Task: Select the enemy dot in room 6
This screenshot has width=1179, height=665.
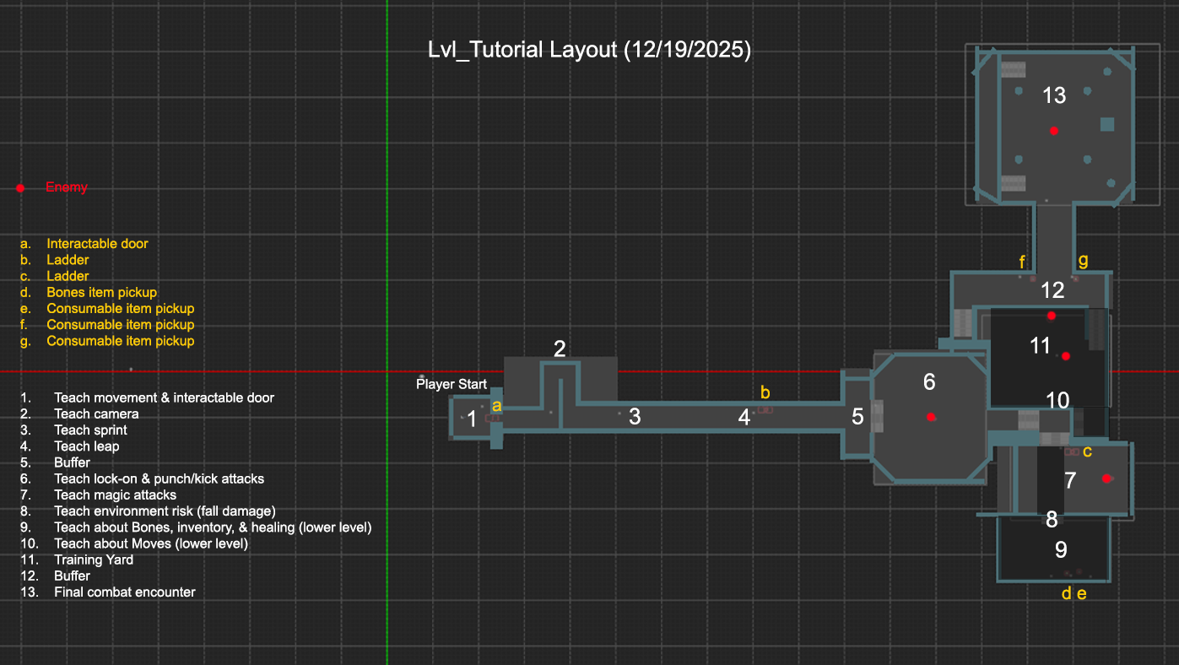Action: [x=931, y=417]
